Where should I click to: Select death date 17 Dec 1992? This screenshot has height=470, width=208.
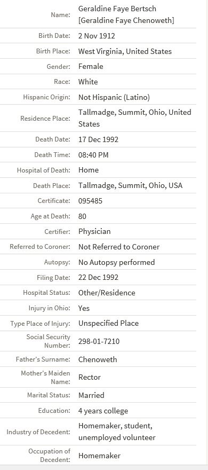click(x=98, y=139)
